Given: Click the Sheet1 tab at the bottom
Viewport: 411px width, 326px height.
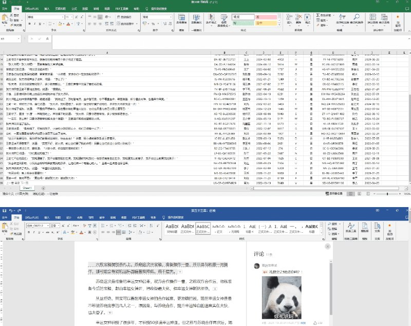Looking at the screenshot, I should (27, 188).
